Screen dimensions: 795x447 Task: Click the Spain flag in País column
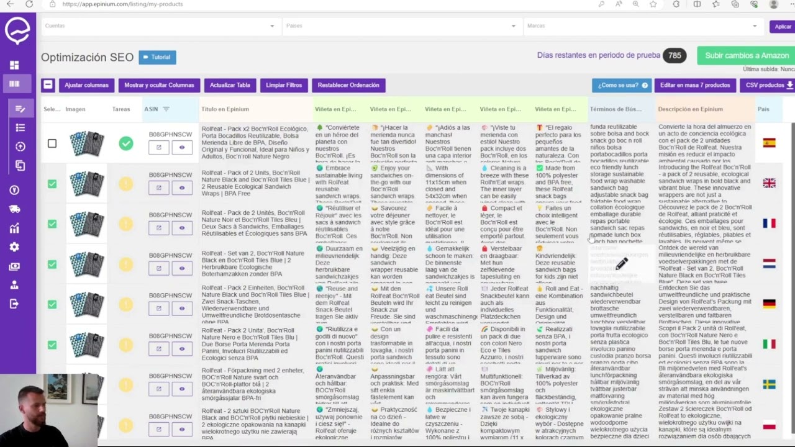(x=769, y=143)
